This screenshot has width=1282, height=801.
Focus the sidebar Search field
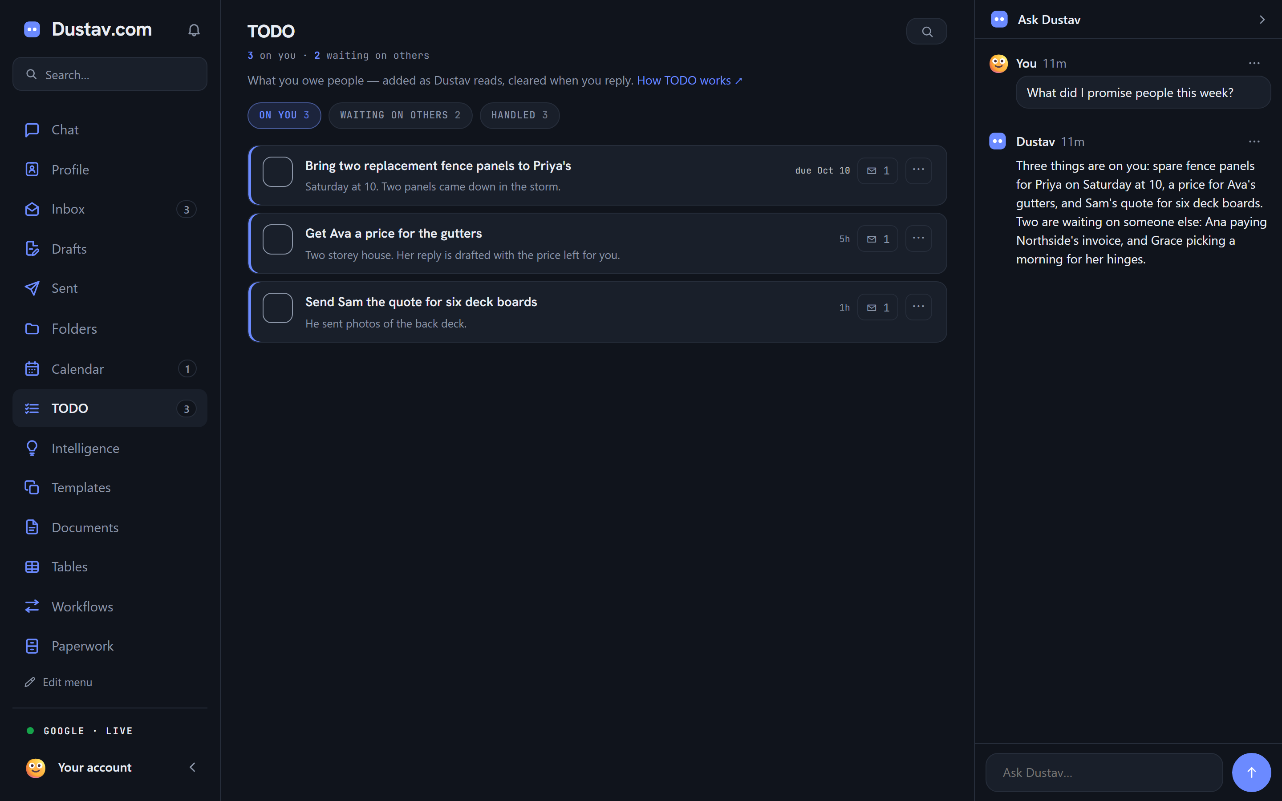110,74
